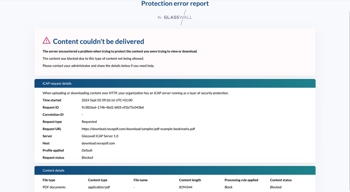Click the novapdf Request URL value
This screenshot has width=350, height=192.
pos(138,129)
